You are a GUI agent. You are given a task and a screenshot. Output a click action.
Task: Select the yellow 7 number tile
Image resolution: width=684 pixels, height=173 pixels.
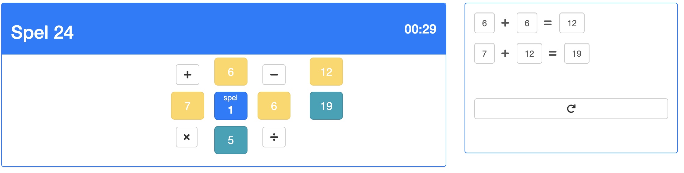point(187,106)
